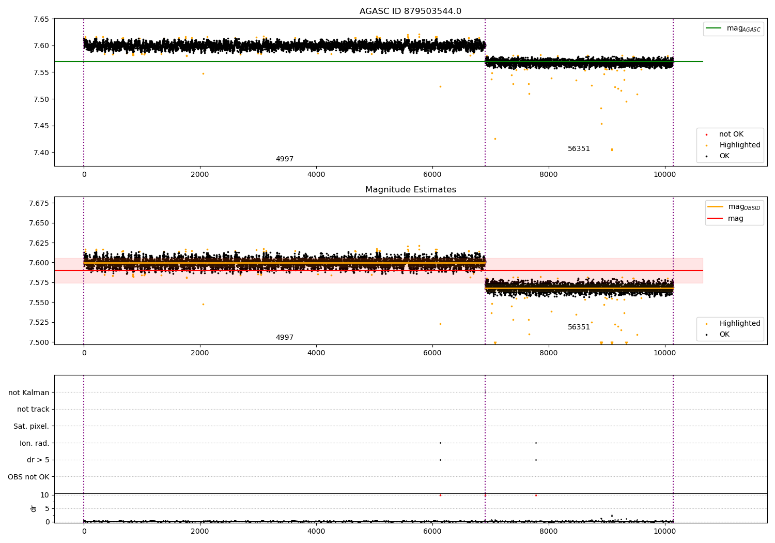Image resolution: width=775 pixels, height=543 pixels.
Task: Click the 7.500 y-axis tick in middle plot
Action: tap(39, 342)
